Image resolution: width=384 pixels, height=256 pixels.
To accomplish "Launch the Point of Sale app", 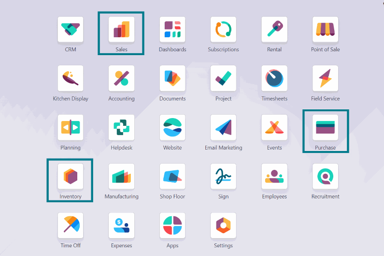I will point(325,30).
